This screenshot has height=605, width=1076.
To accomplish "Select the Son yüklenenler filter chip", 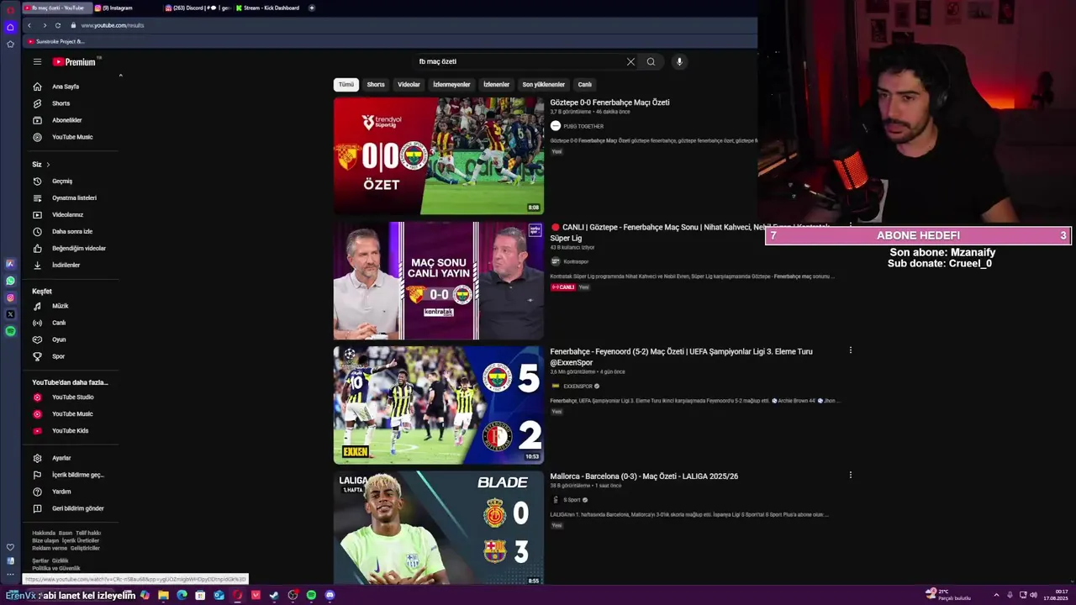I will (x=544, y=84).
